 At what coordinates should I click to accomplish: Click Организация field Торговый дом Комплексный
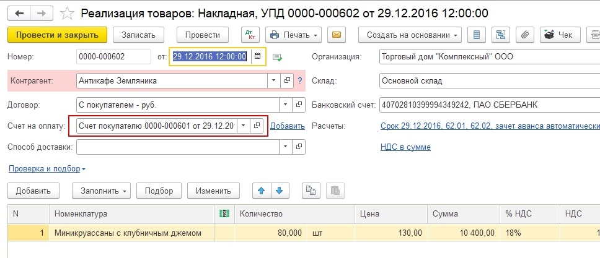pyautogui.click(x=490, y=57)
